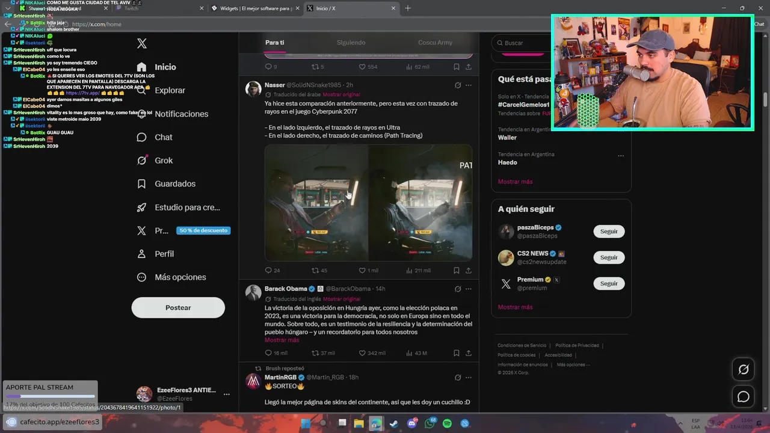770x433 pixels.
Task: Follow CS2 NEWS with Seguir button
Action: tap(609, 257)
